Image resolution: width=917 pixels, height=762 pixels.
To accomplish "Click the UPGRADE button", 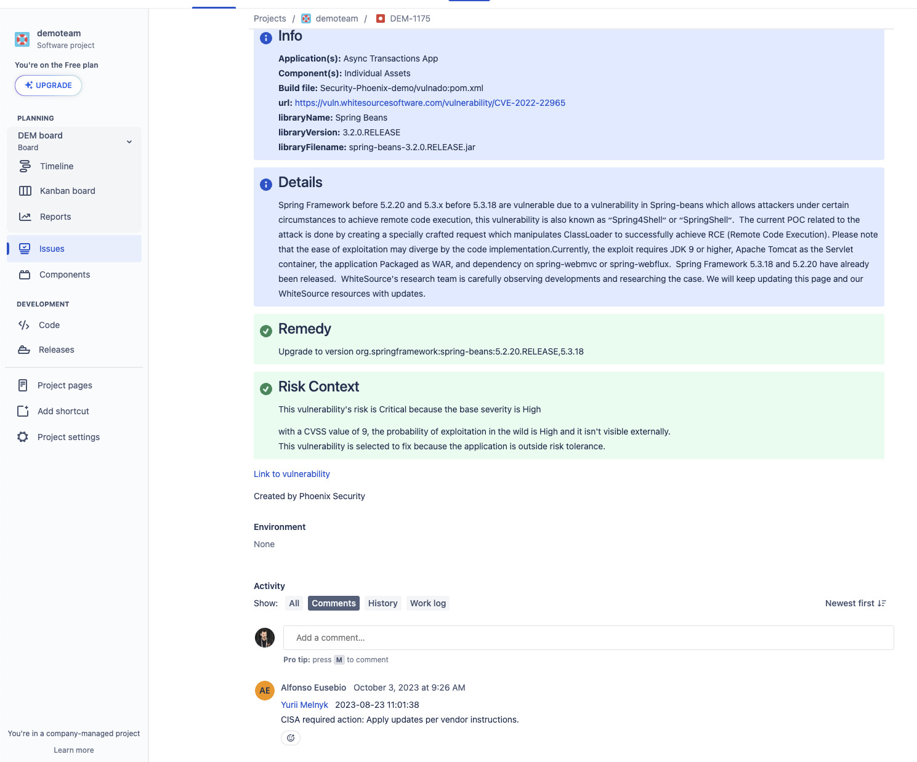I will [x=48, y=86].
